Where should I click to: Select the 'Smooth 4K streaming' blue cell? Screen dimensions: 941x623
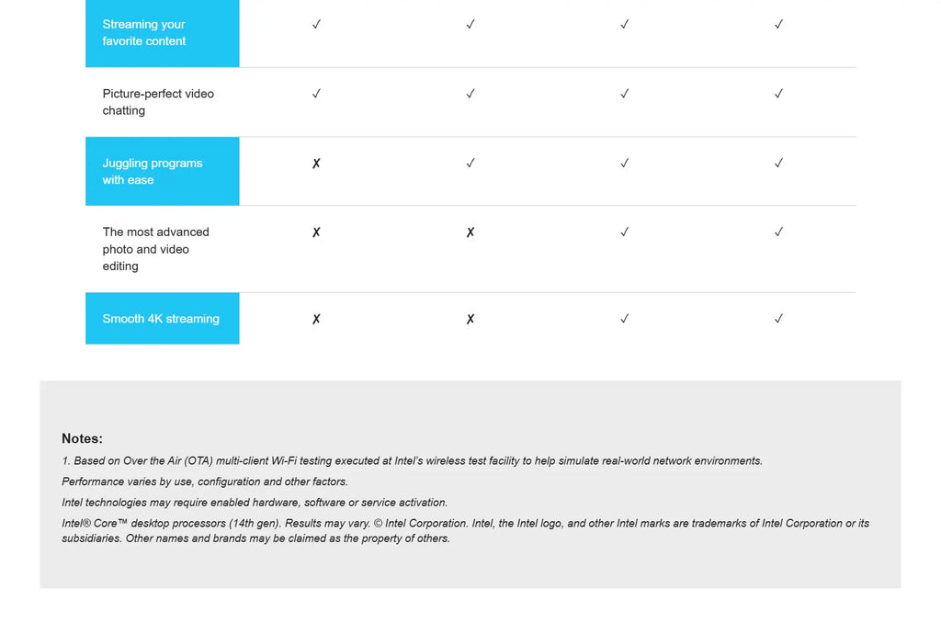[162, 319]
